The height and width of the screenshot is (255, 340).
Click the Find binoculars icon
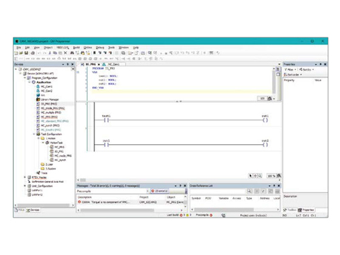coord(72,53)
